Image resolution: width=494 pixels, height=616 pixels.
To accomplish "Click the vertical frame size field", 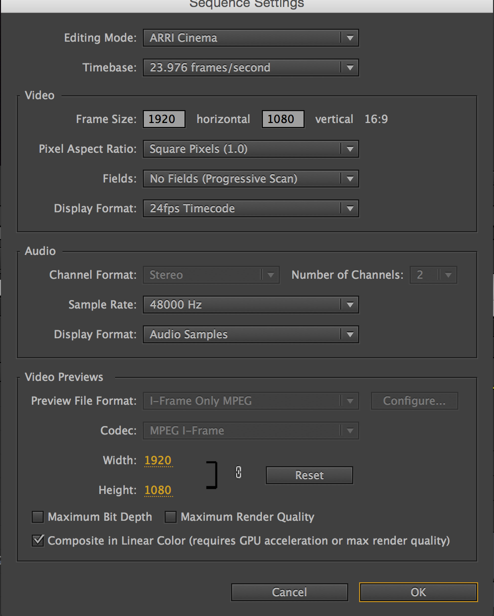I will coord(283,120).
